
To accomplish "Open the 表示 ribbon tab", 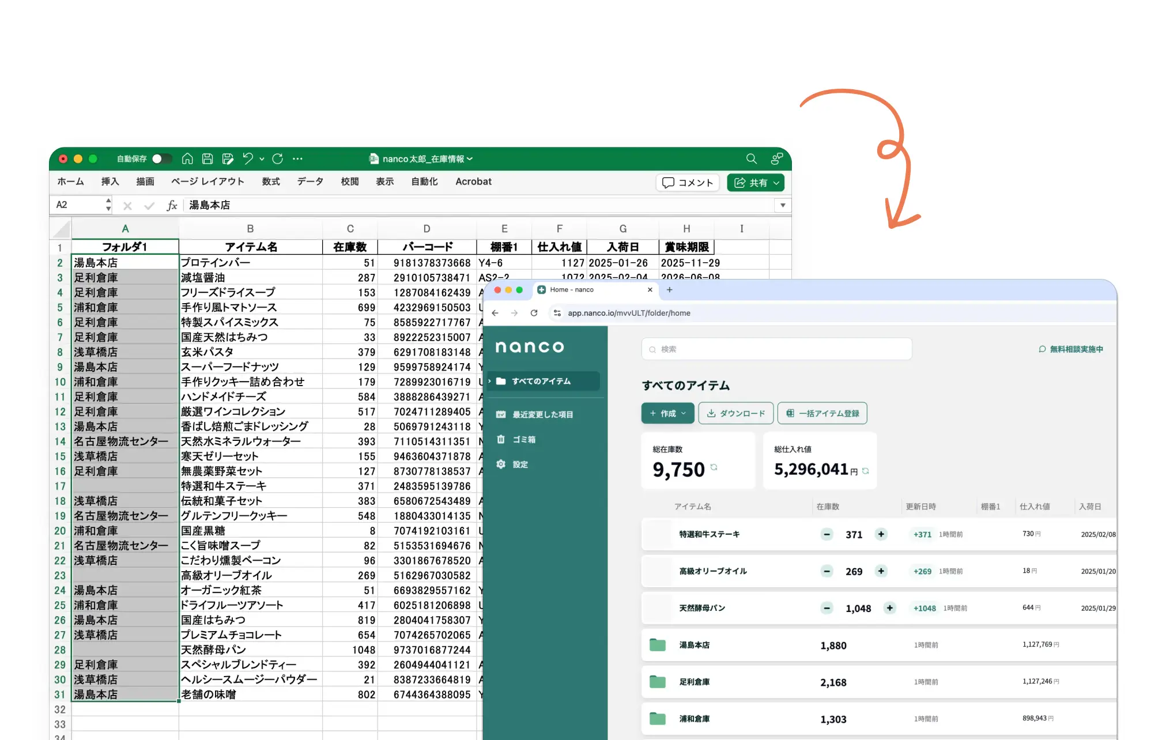I will tap(385, 182).
